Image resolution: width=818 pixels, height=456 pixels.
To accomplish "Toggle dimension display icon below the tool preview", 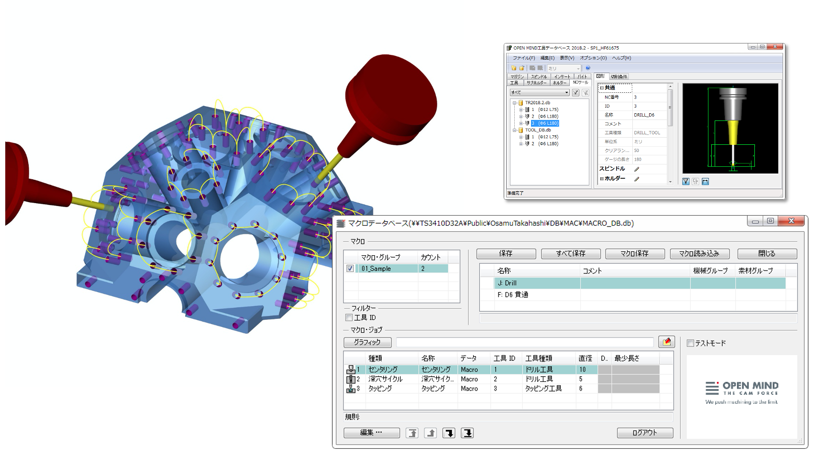I will click(x=705, y=182).
